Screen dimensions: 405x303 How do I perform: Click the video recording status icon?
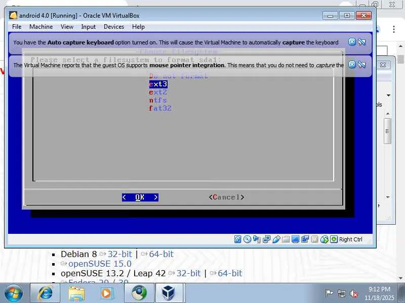click(x=305, y=239)
